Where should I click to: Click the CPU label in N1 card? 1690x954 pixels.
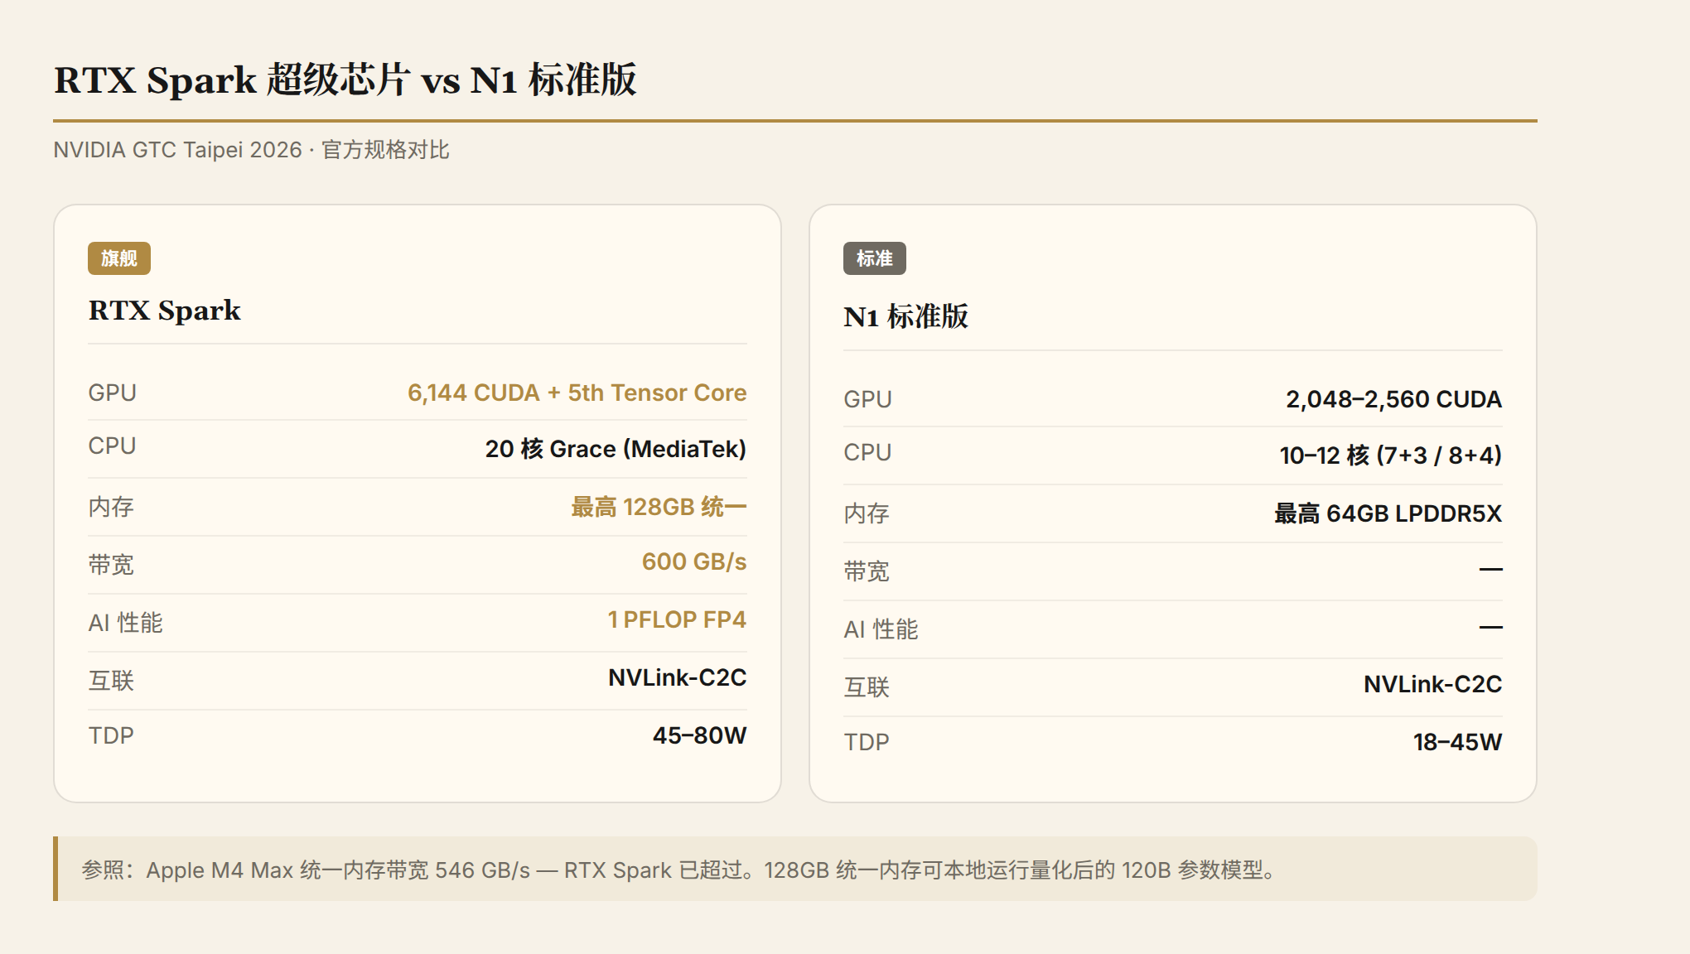click(x=868, y=452)
